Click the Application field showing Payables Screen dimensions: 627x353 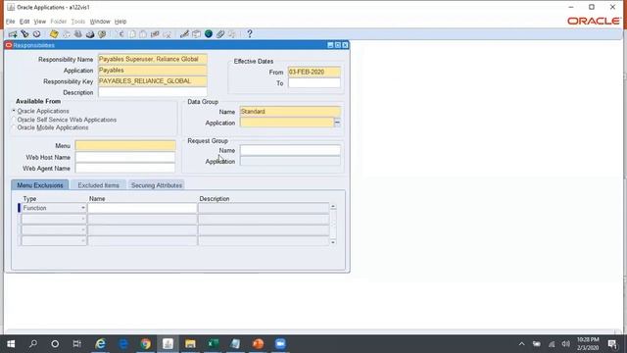153,71
